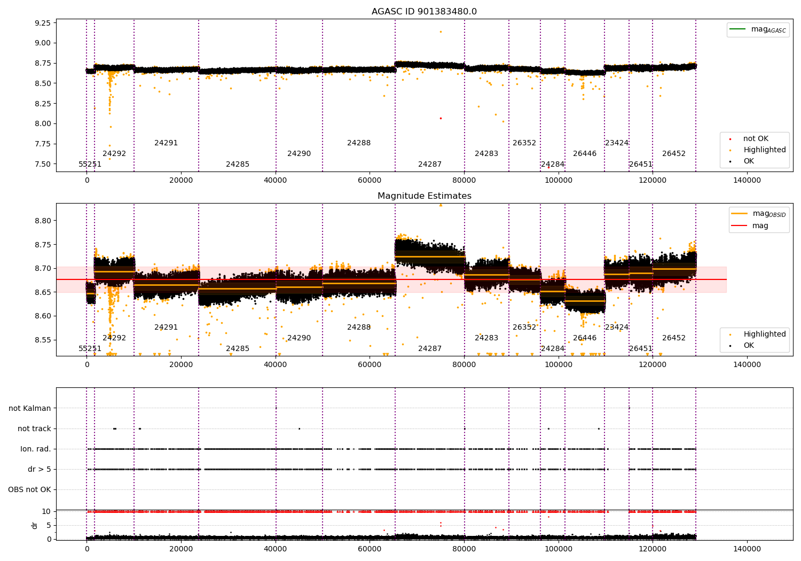Click the orange outlier point above 9.0 in top plot

click(x=441, y=32)
